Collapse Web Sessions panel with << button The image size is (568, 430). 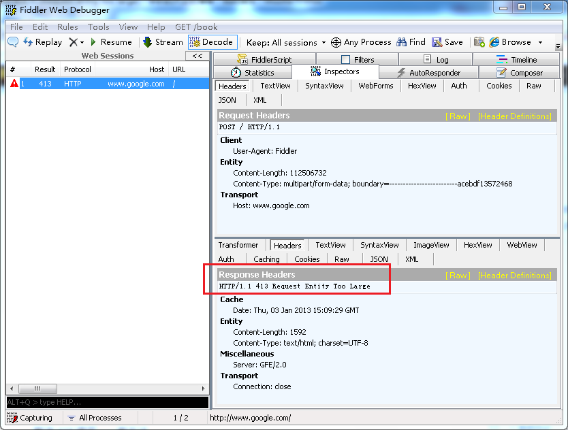point(198,56)
